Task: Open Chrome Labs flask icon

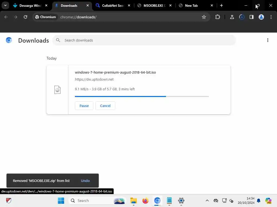Action: [x=232, y=17]
